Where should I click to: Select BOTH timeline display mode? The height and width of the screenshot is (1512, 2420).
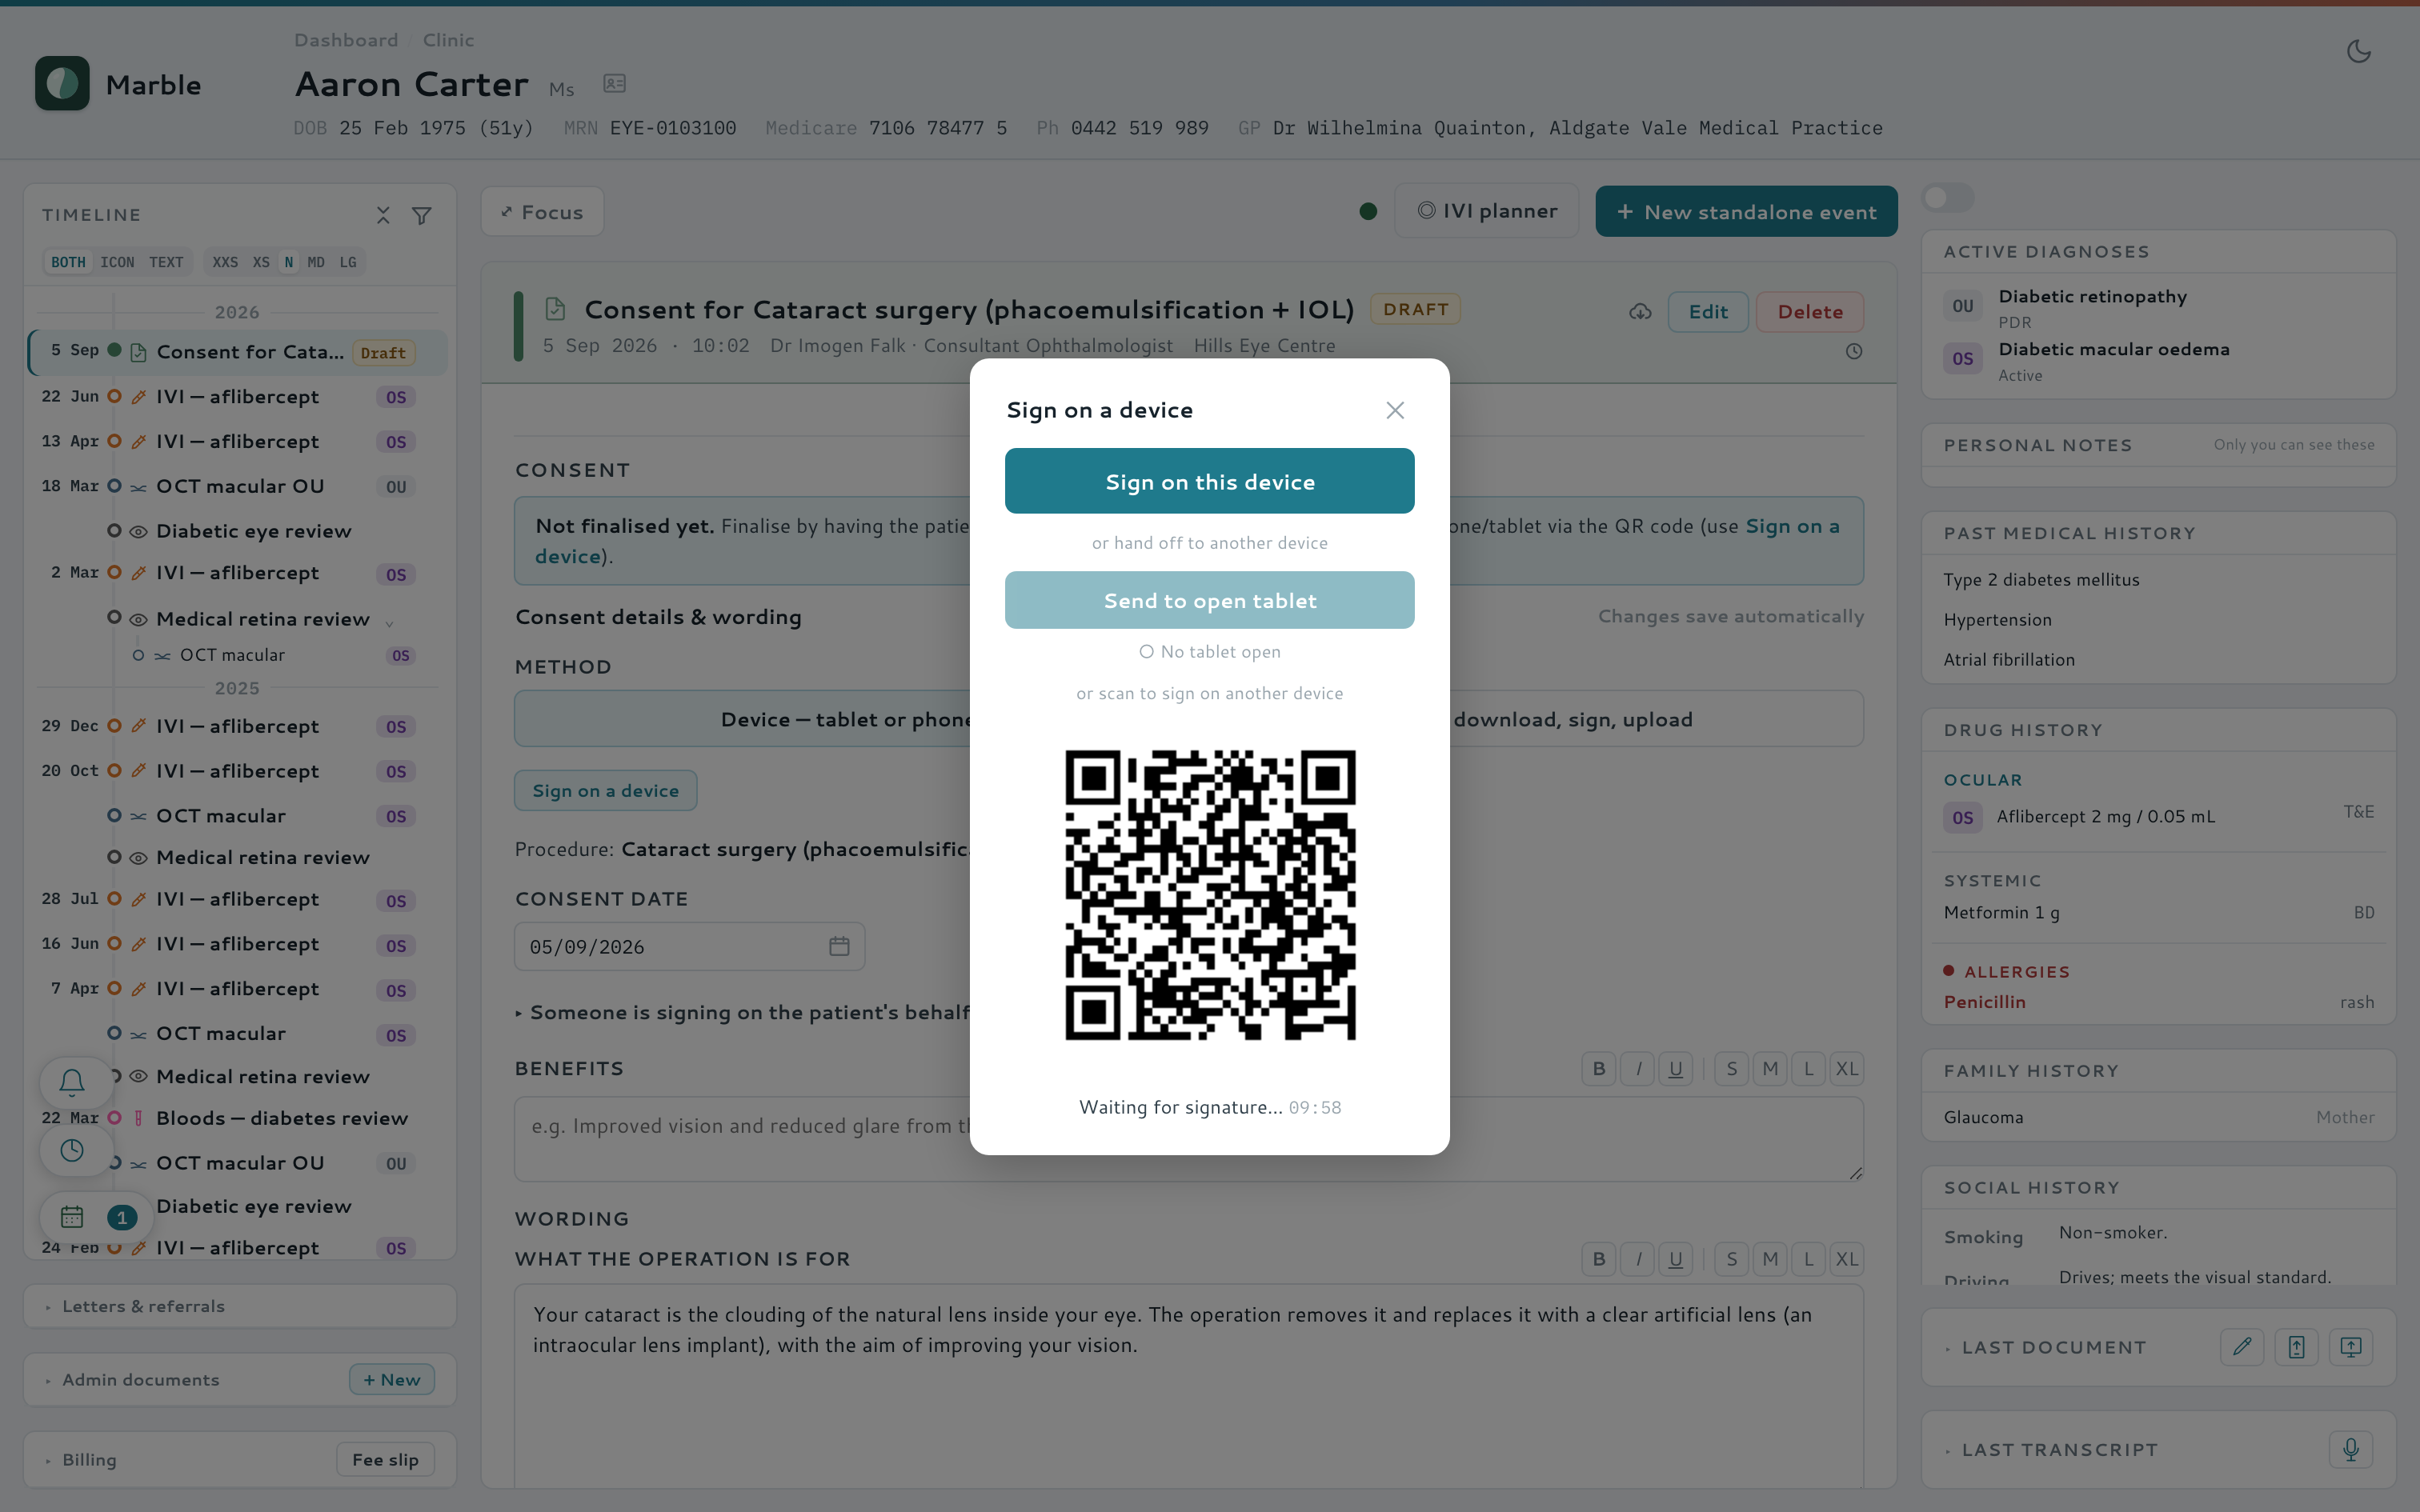tap(68, 262)
